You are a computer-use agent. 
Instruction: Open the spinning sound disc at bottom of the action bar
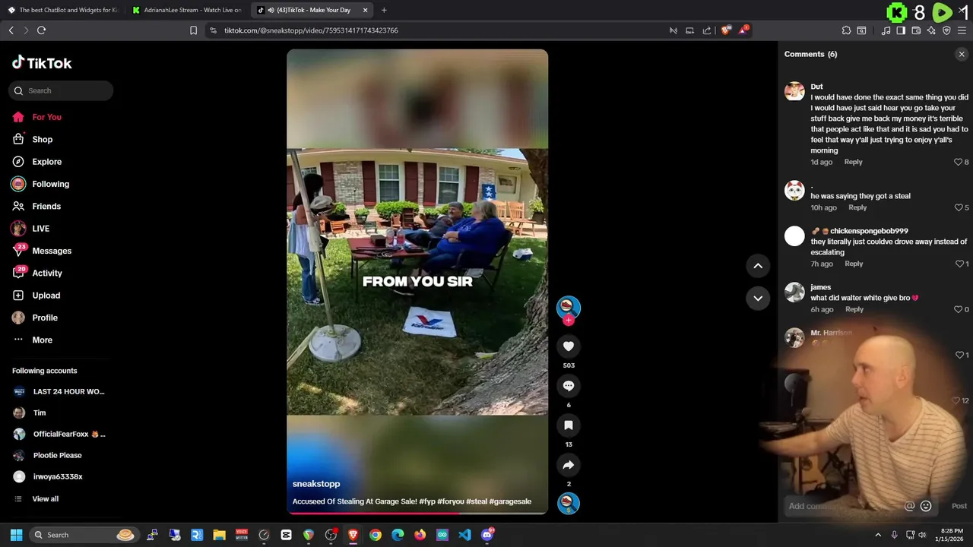569,503
